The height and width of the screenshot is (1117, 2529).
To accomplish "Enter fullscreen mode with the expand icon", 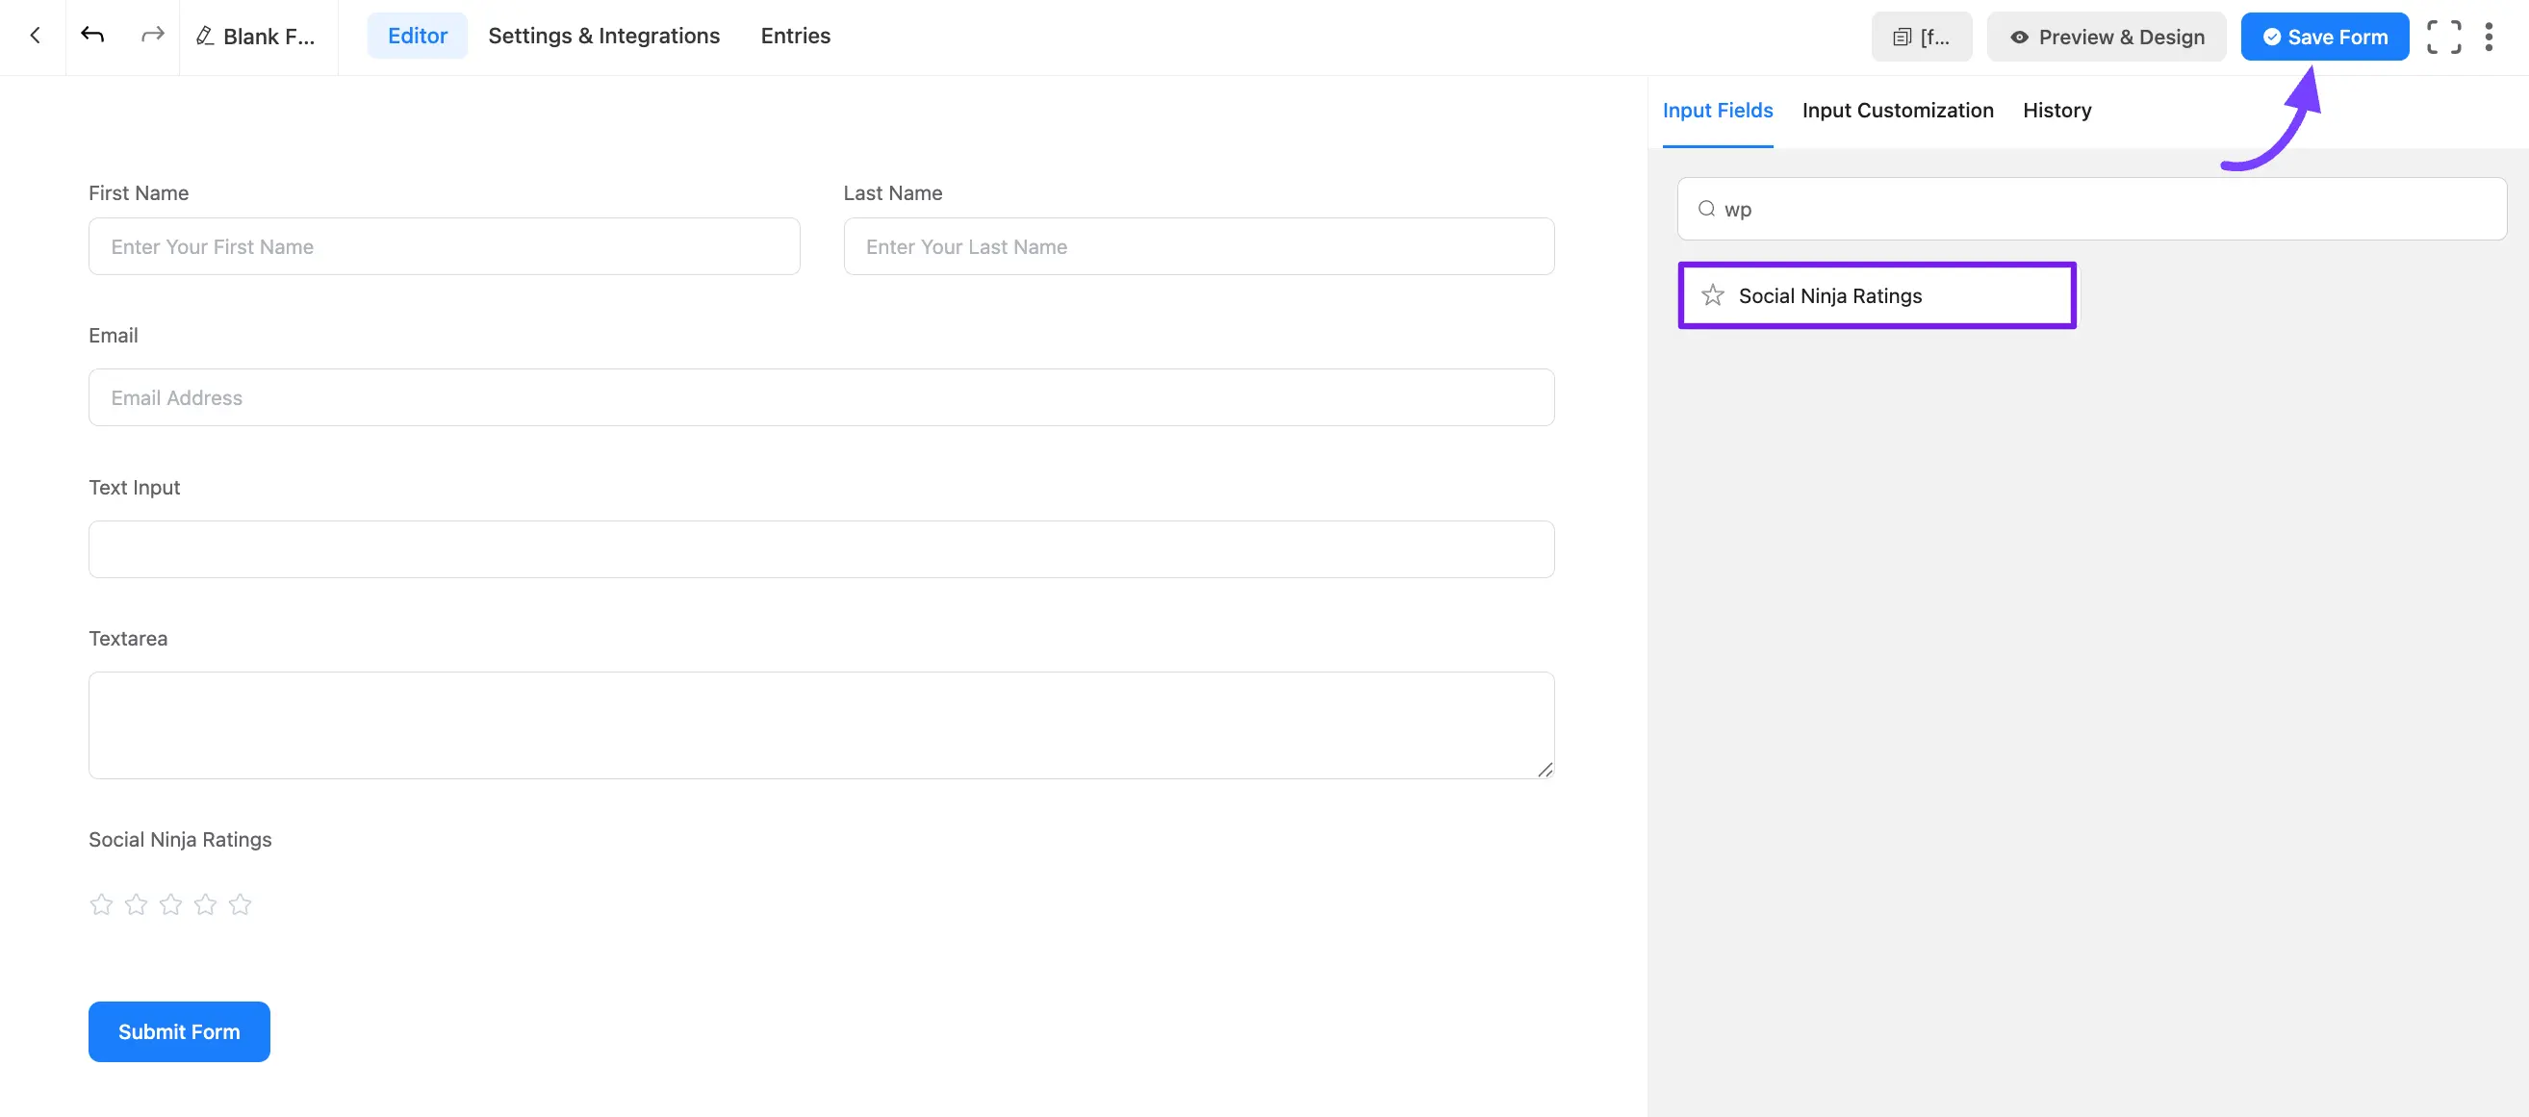I will 2444,37.
